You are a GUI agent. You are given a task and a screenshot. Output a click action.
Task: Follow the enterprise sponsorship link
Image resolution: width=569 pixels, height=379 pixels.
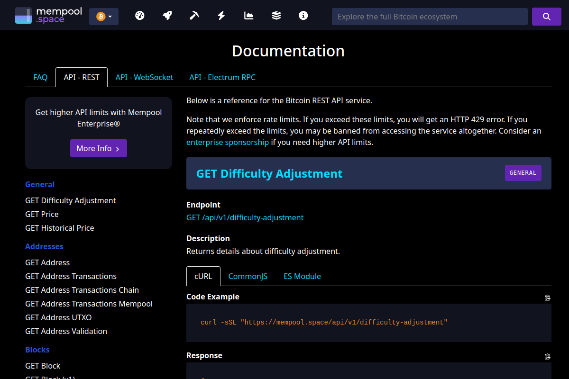click(x=228, y=142)
